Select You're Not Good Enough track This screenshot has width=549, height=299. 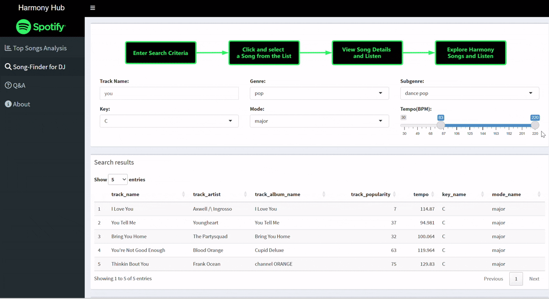pyautogui.click(x=138, y=250)
